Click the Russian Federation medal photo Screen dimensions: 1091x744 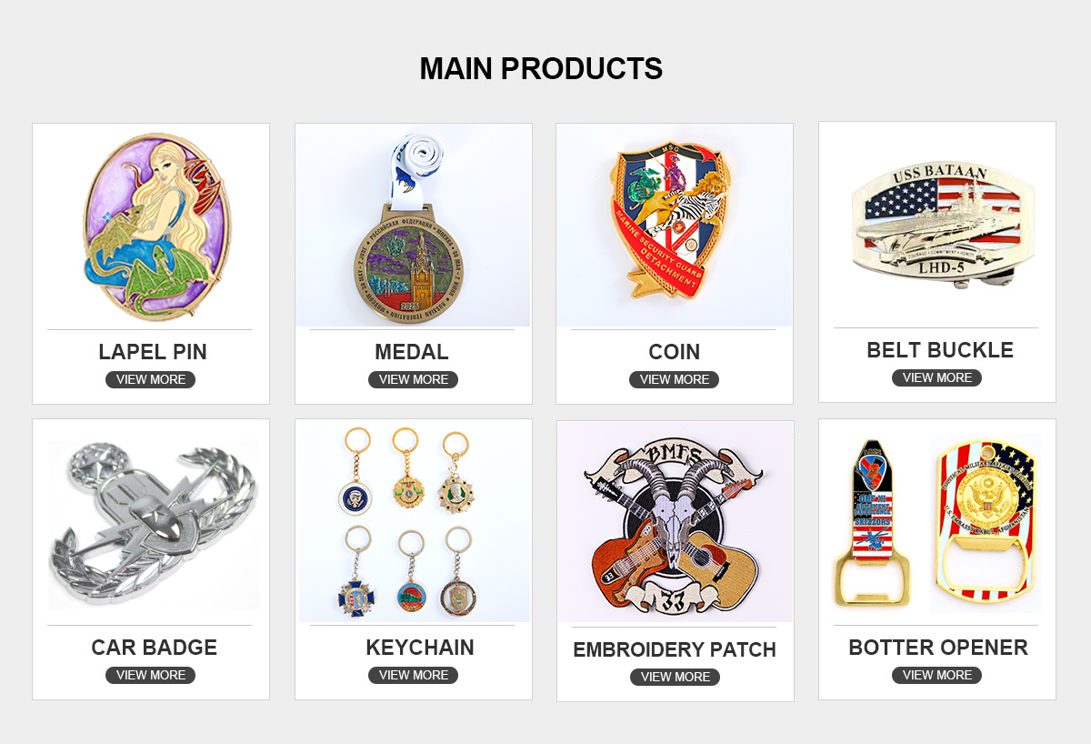tap(413, 226)
